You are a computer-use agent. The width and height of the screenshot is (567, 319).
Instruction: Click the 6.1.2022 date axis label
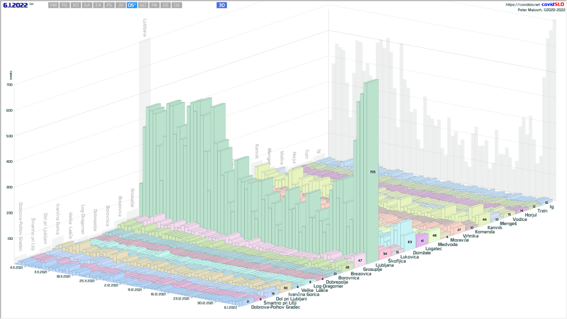pyautogui.click(x=231, y=307)
